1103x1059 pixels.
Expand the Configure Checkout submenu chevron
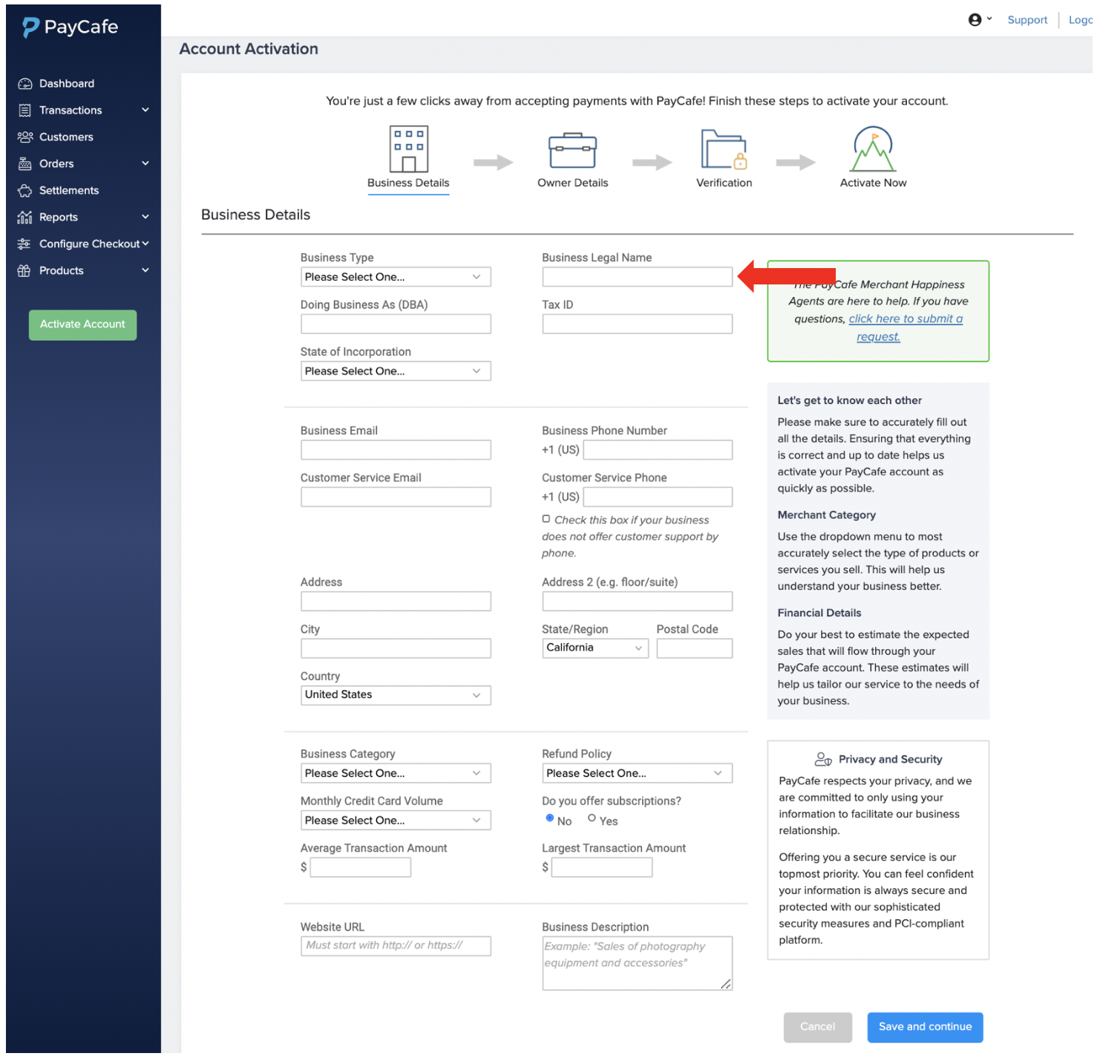tap(145, 244)
